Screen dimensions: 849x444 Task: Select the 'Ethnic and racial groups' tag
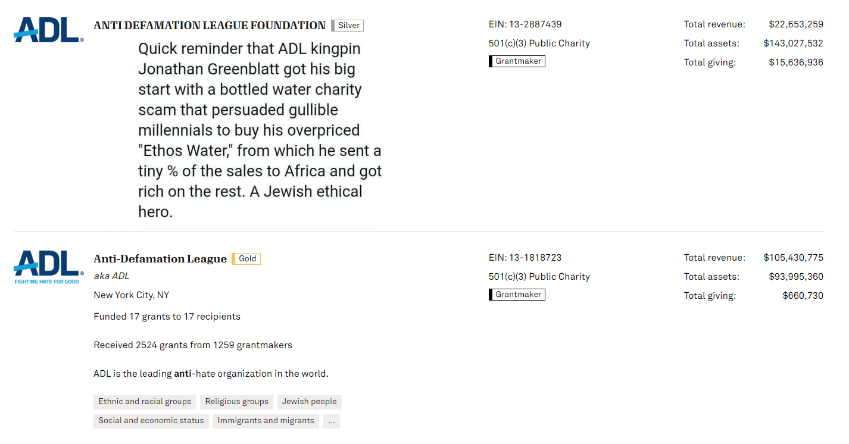145,402
